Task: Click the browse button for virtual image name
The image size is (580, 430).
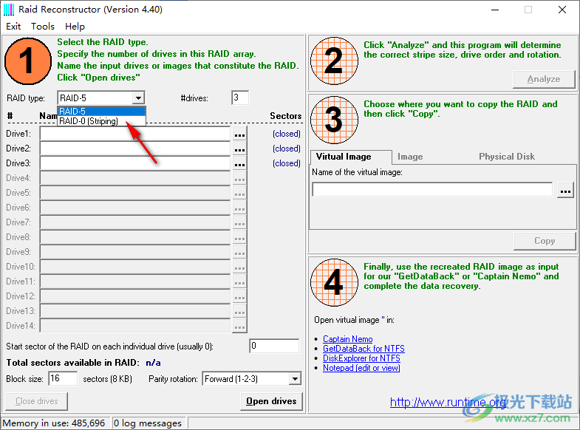Action: (x=565, y=190)
